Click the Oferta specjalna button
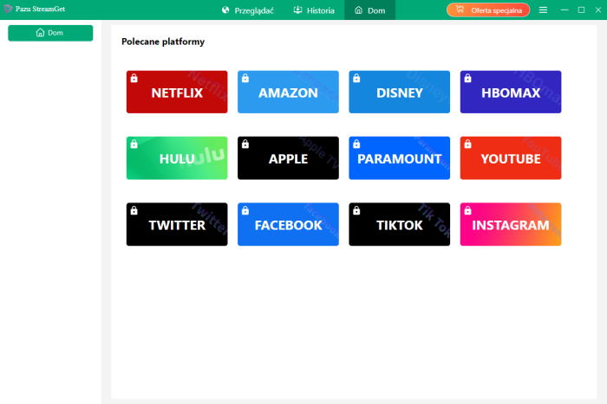Screen dimensions: 607x404 click(x=488, y=10)
